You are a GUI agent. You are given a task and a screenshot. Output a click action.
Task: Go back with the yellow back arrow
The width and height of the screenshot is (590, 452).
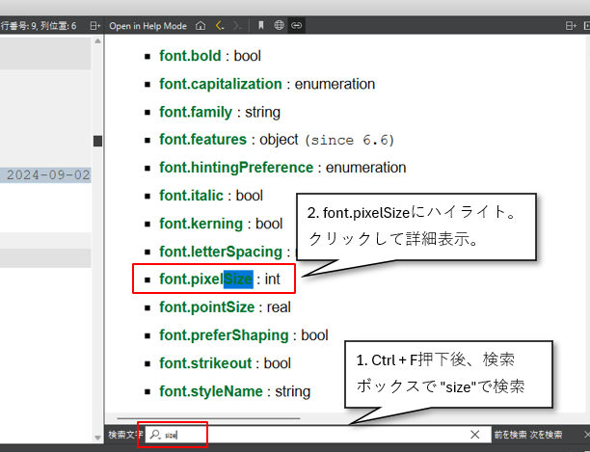point(219,25)
